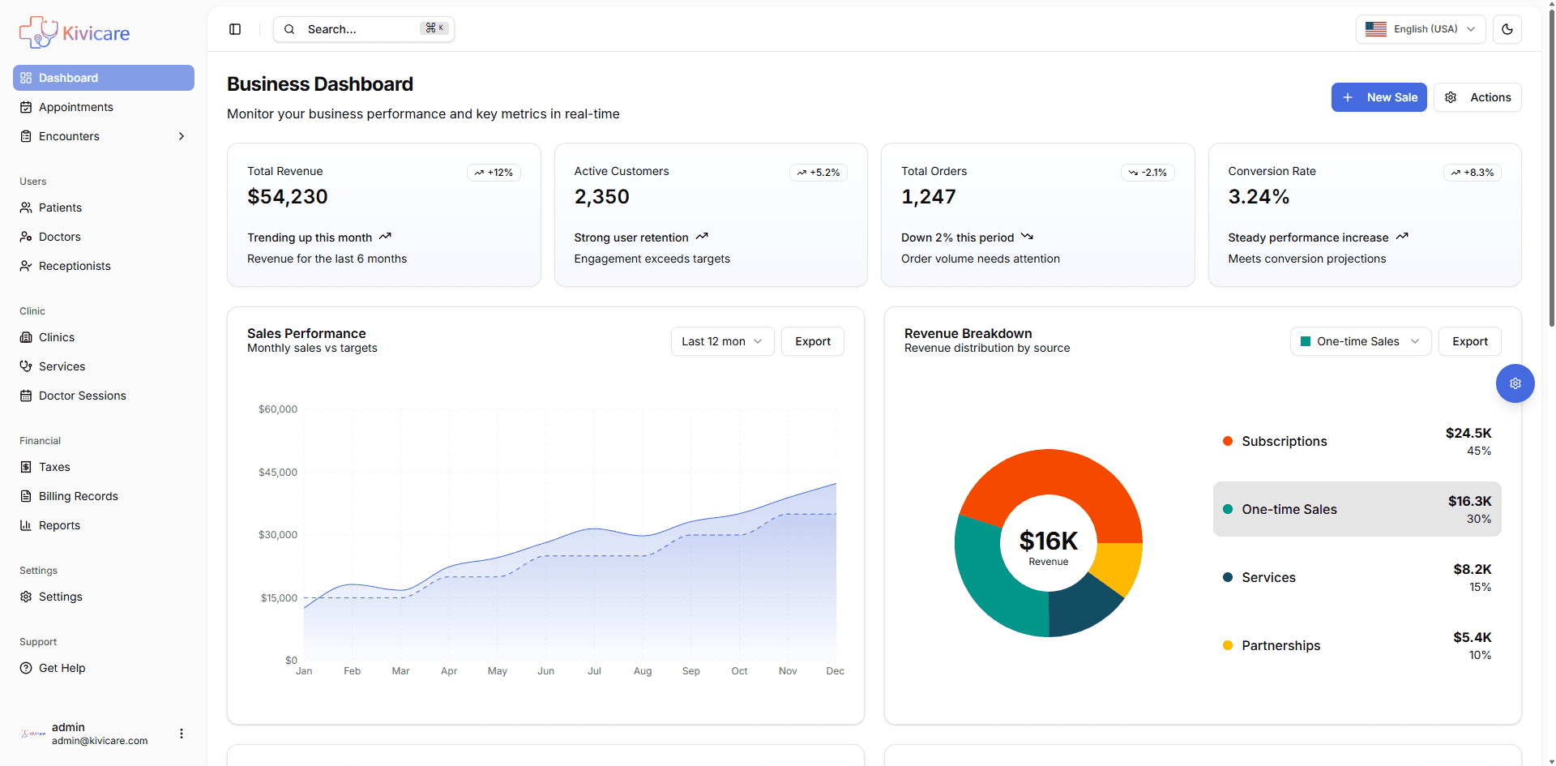
Task: Click the New Sale button
Action: pos(1379,96)
